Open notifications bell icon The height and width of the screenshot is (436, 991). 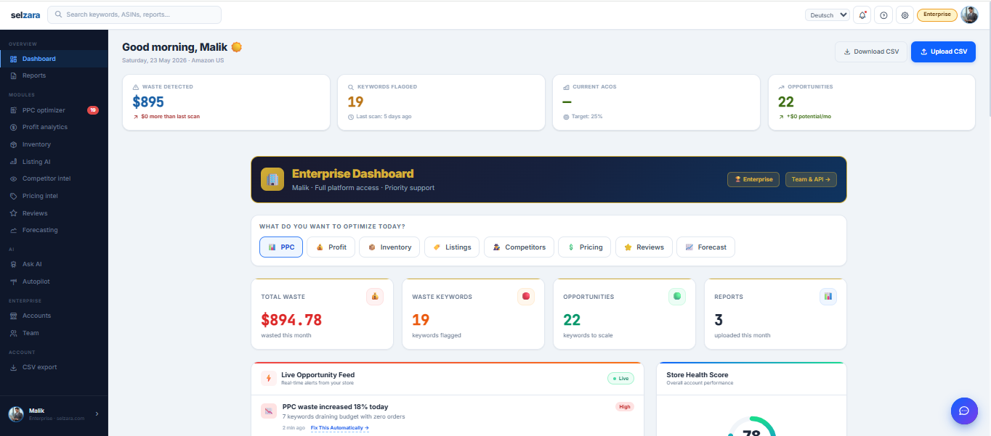[862, 15]
